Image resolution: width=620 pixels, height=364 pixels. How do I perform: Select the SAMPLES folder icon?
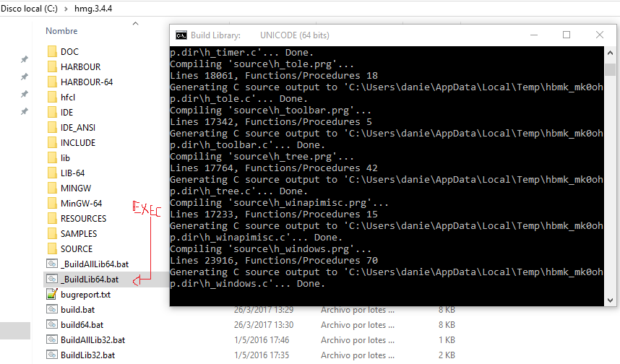pos(52,233)
